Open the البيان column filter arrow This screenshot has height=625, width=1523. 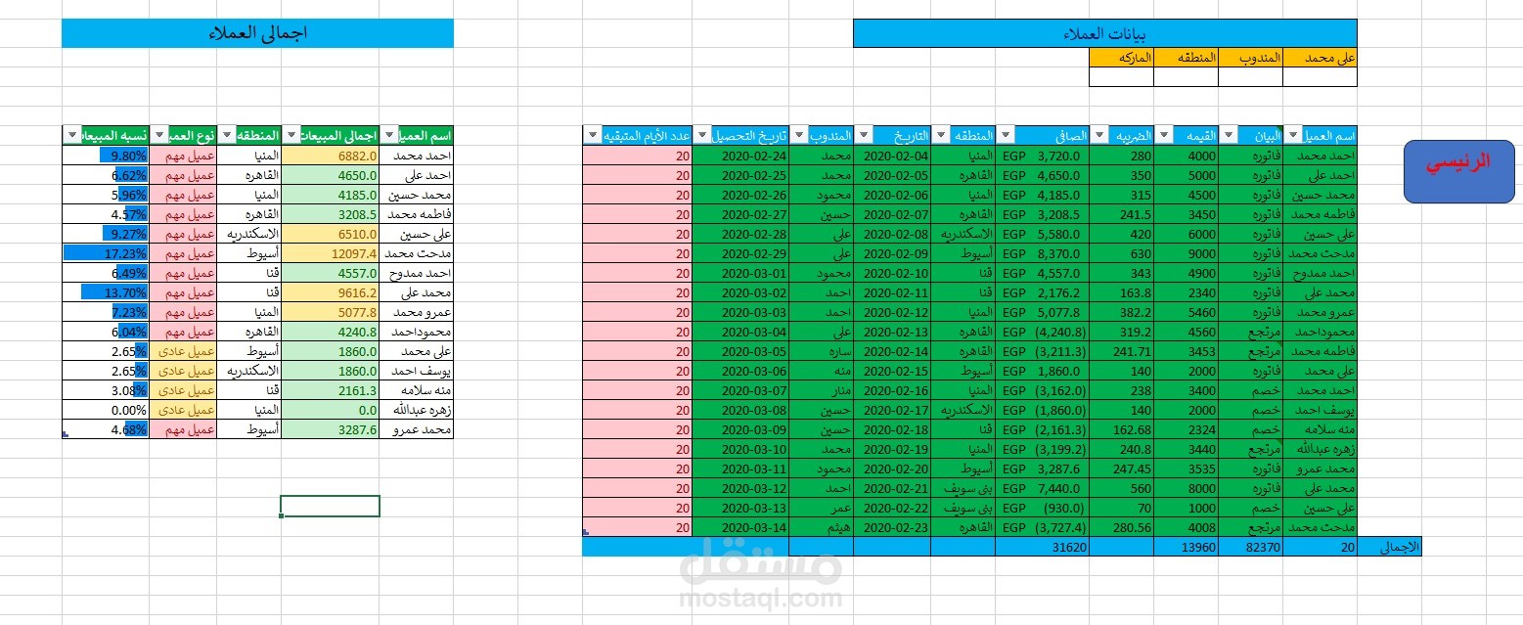click(1229, 136)
